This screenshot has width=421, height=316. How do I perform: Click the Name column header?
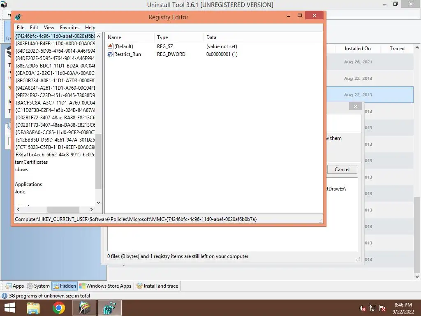click(130, 37)
